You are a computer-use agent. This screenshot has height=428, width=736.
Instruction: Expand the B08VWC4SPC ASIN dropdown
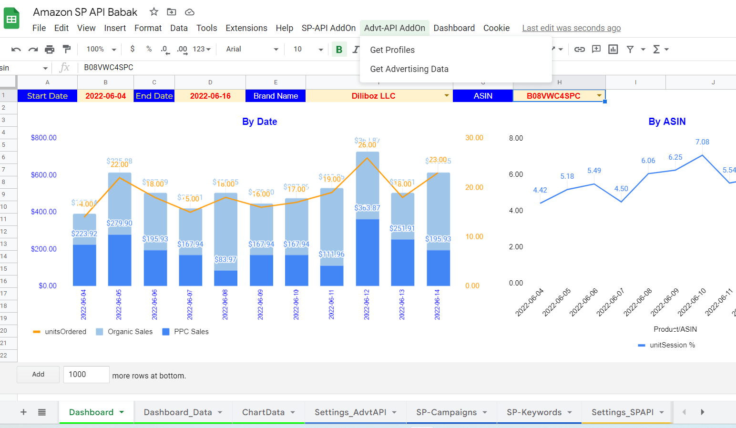pos(599,96)
